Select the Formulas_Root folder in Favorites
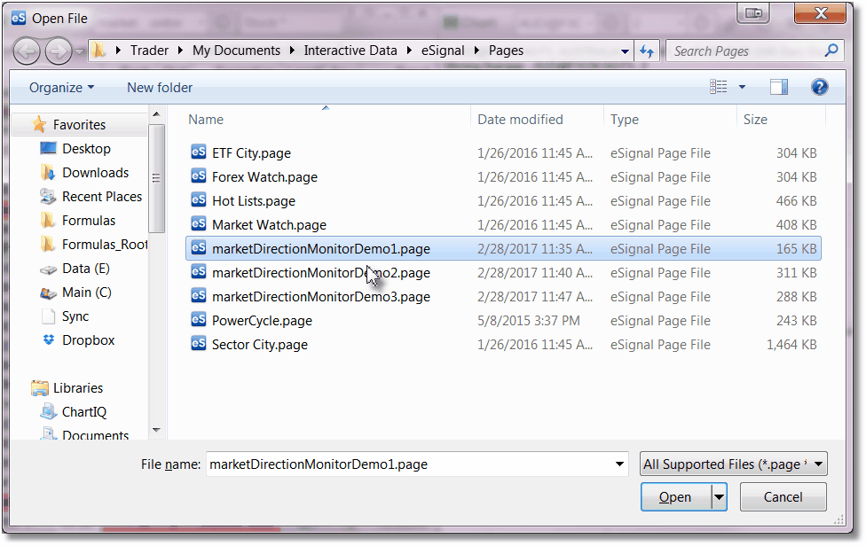Image resolution: width=866 pixels, height=546 pixels. tap(105, 245)
